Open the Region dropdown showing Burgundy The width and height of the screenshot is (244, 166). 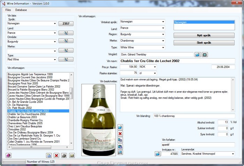pos(163,34)
